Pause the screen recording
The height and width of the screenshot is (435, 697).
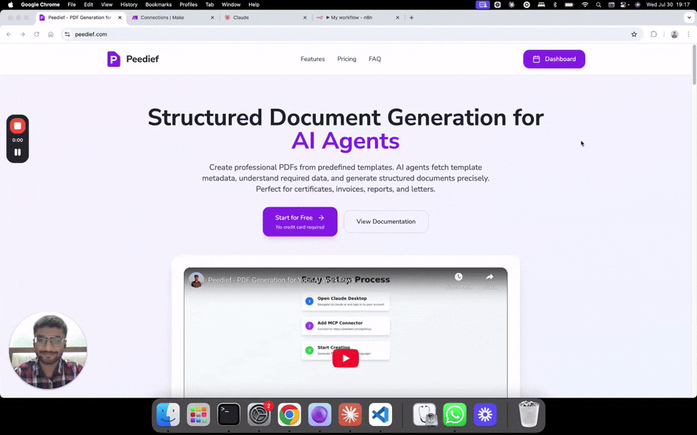pos(18,152)
